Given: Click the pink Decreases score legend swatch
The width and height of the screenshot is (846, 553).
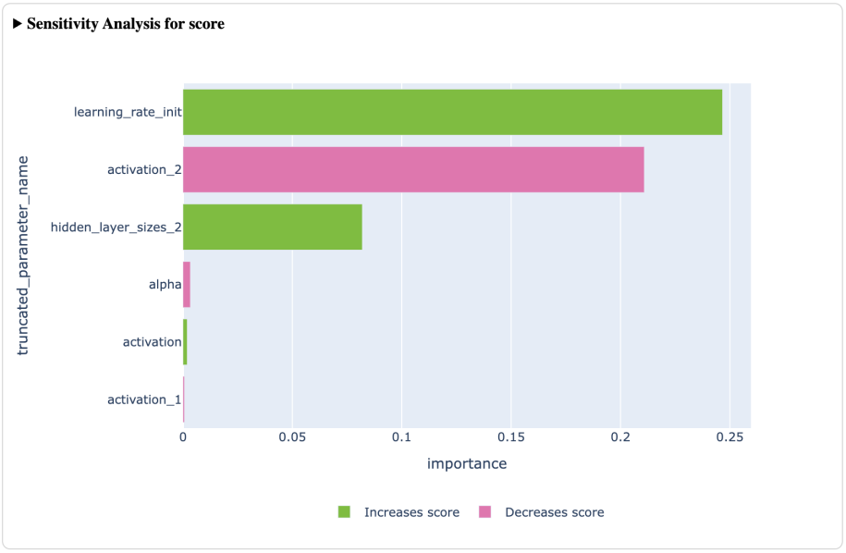Looking at the screenshot, I should (484, 512).
